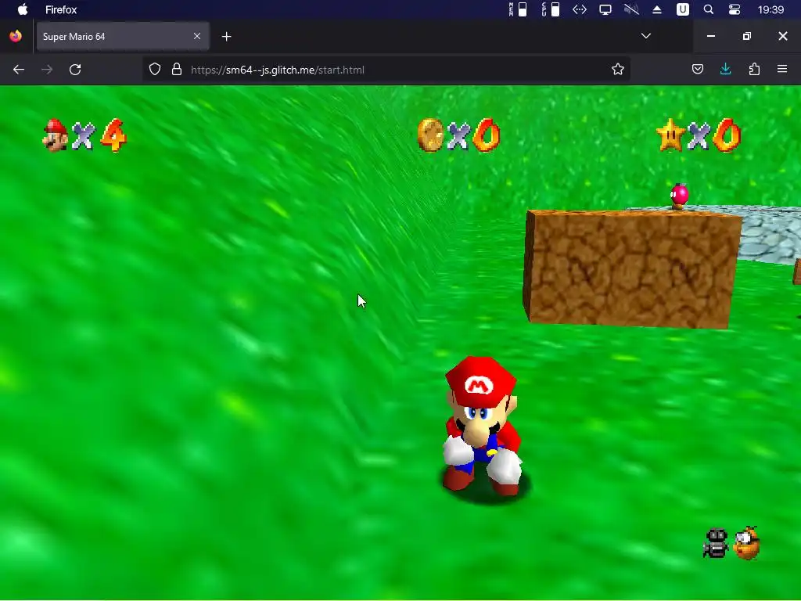This screenshot has width=801, height=601.
Task: Open Firefox extensions puzzle icon
Action: 754,69
